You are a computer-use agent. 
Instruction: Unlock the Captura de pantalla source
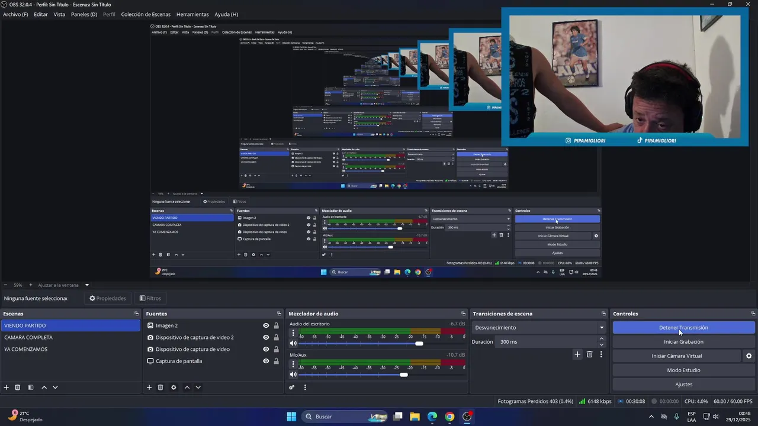tap(276, 361)
